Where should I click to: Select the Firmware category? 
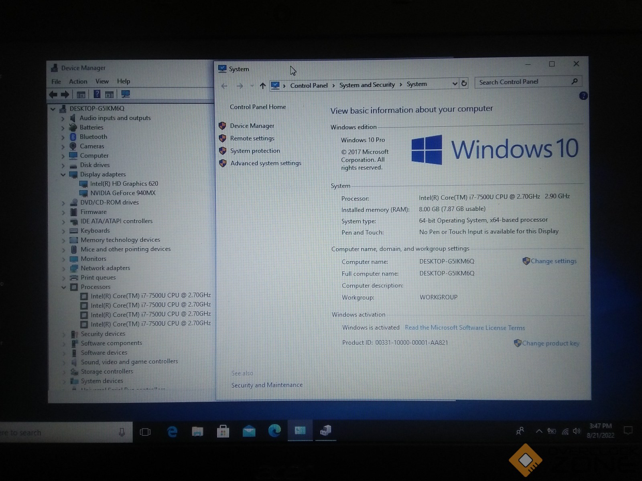coord(93,212)
